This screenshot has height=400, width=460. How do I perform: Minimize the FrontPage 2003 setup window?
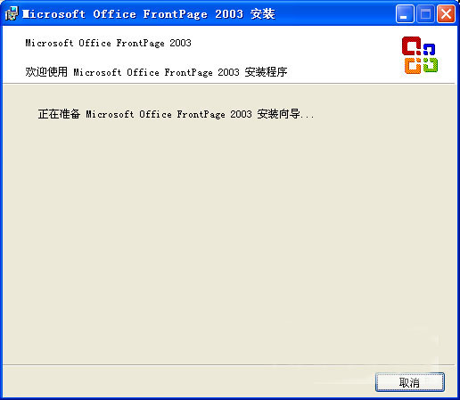click(x=405, y=14)
